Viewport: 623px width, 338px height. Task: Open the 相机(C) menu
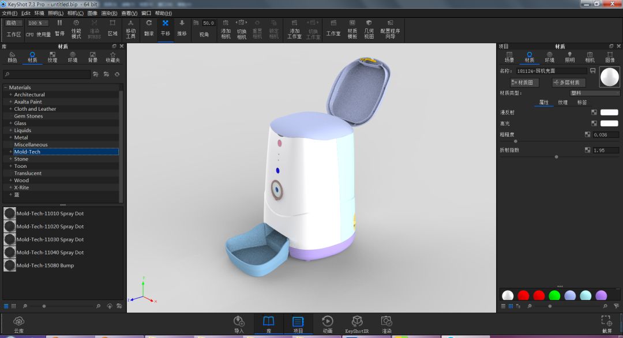tap(76, 13)
